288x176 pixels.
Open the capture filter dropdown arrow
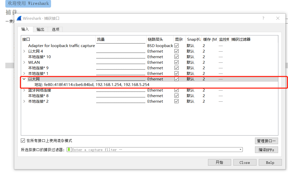coord(241,149)
